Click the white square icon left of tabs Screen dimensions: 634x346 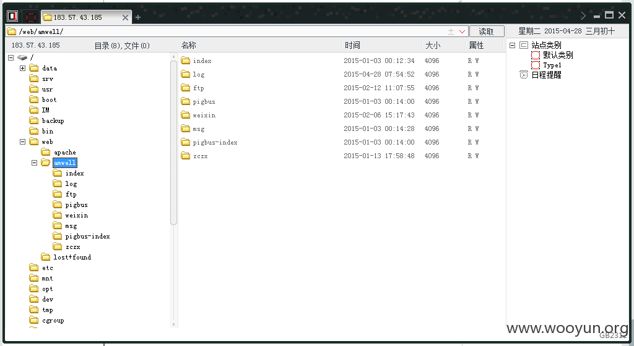coord(12,16)
